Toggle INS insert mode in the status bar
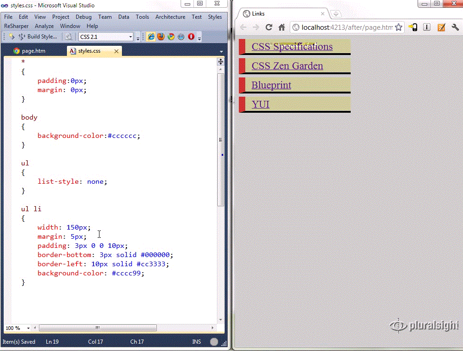The height and width of the screenshot is (351, 463). [x=196, y=341]
